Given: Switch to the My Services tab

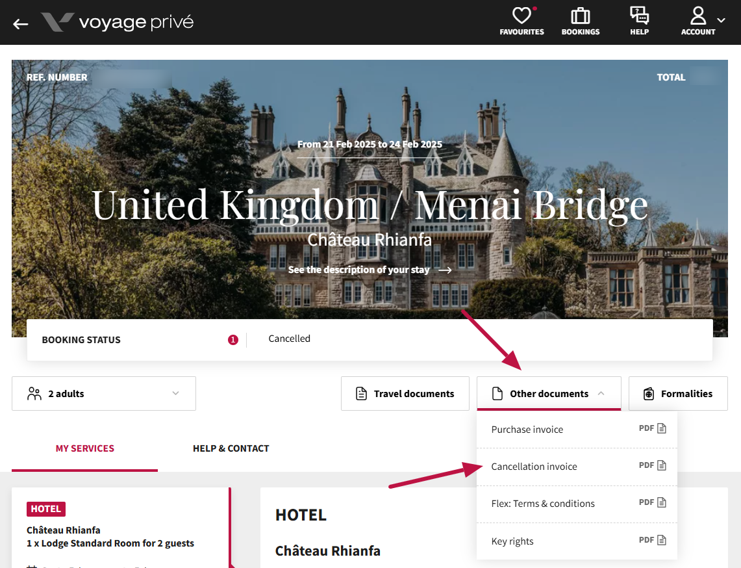Looking at the screenshot, I should 85,448.
